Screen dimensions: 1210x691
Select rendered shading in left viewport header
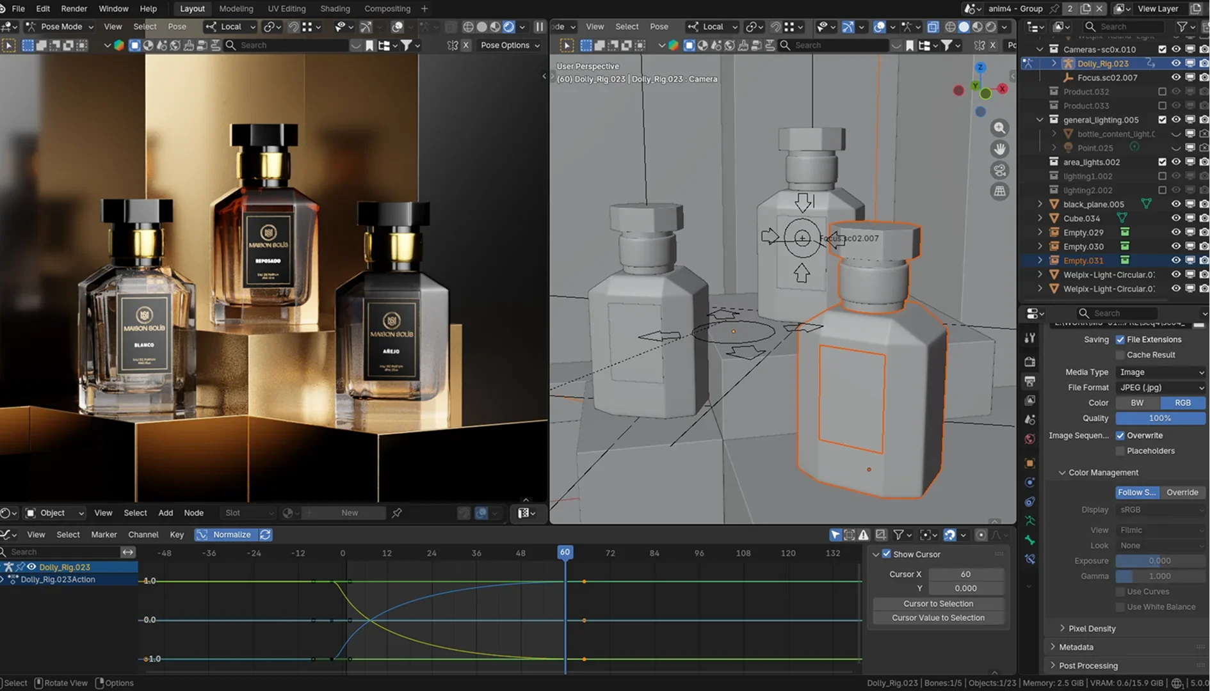(509, 27)
